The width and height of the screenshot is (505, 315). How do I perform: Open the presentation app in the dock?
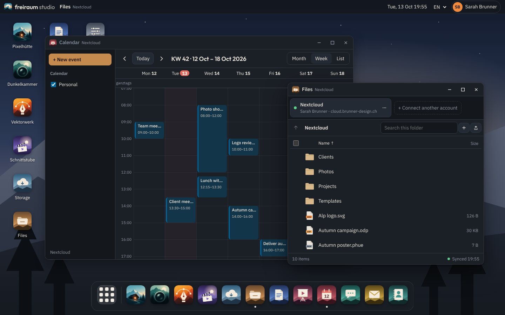303,295
